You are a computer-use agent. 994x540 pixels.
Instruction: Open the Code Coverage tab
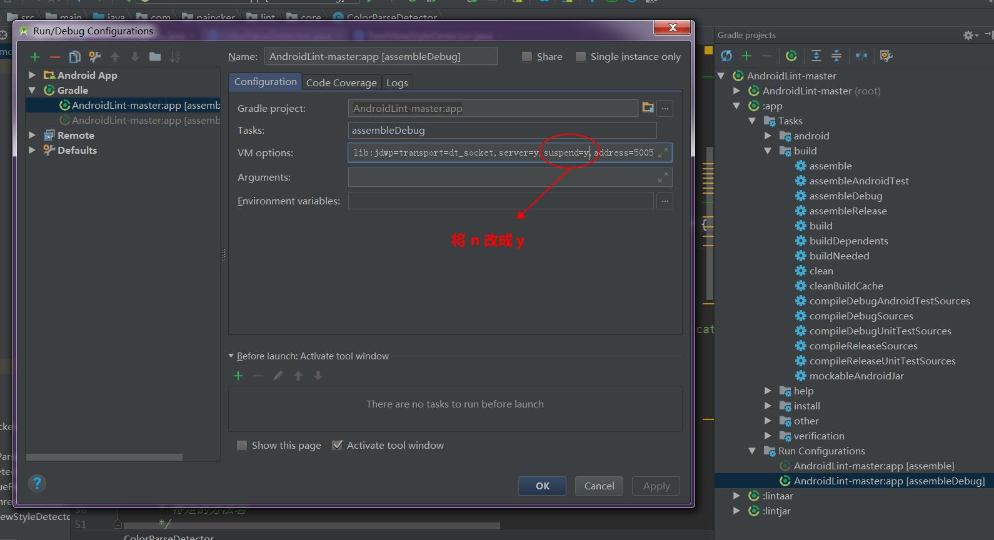(x=341, y=82)
